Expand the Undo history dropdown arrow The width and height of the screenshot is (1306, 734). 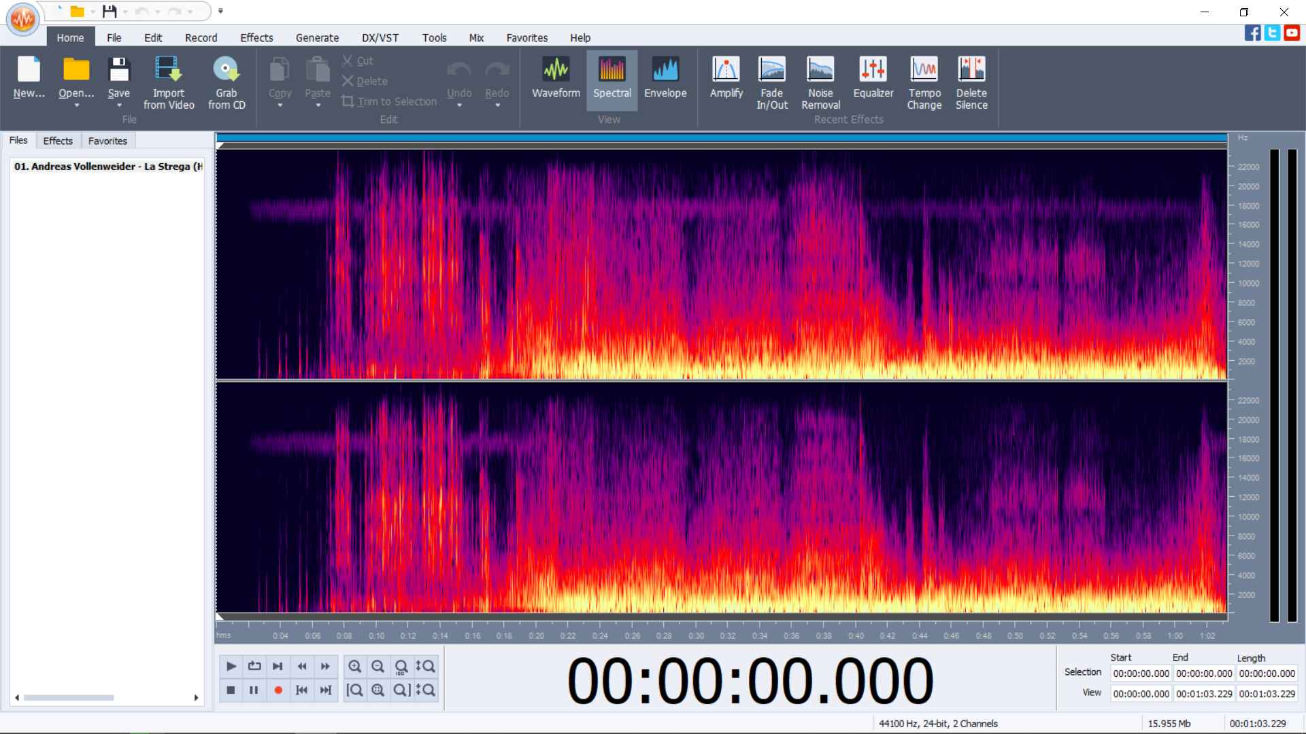point(459,105)
